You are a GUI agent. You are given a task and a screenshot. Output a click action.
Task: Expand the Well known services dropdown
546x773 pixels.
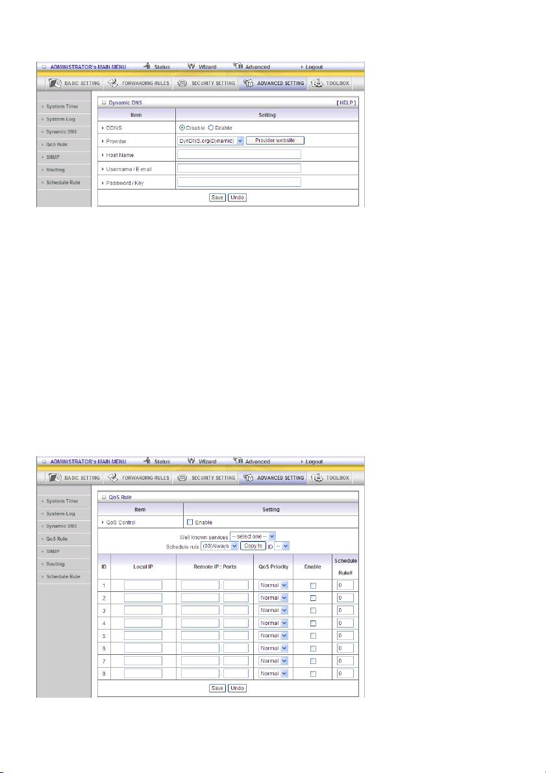[253, 536]
